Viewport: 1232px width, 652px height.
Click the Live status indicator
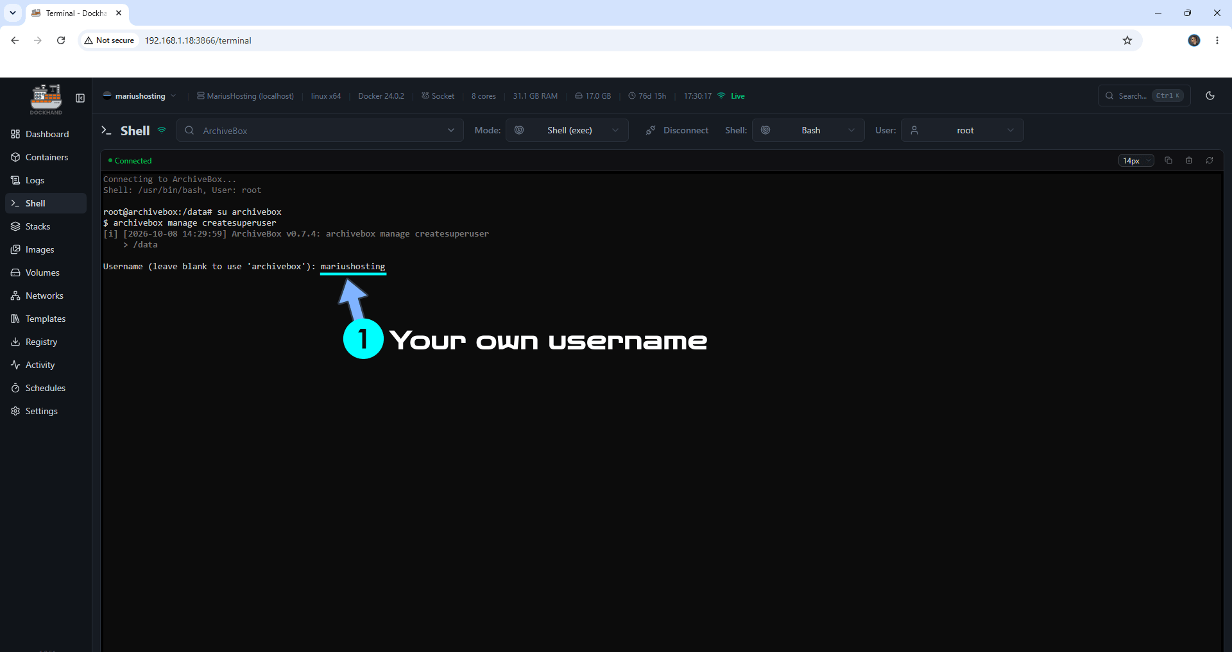click(x=732, y=96)
